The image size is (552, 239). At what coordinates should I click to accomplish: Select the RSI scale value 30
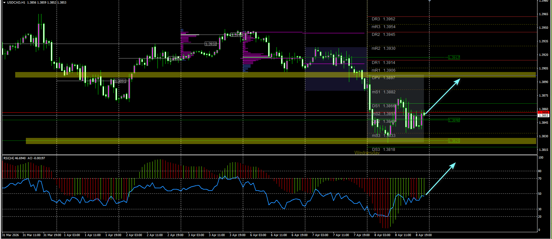pyautogui.click(x=540, y=209)
